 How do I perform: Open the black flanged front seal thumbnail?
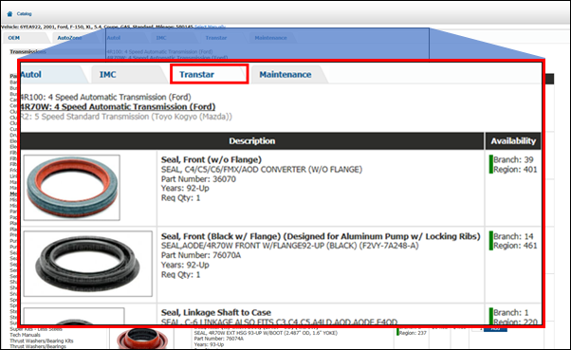click(88, 264)
